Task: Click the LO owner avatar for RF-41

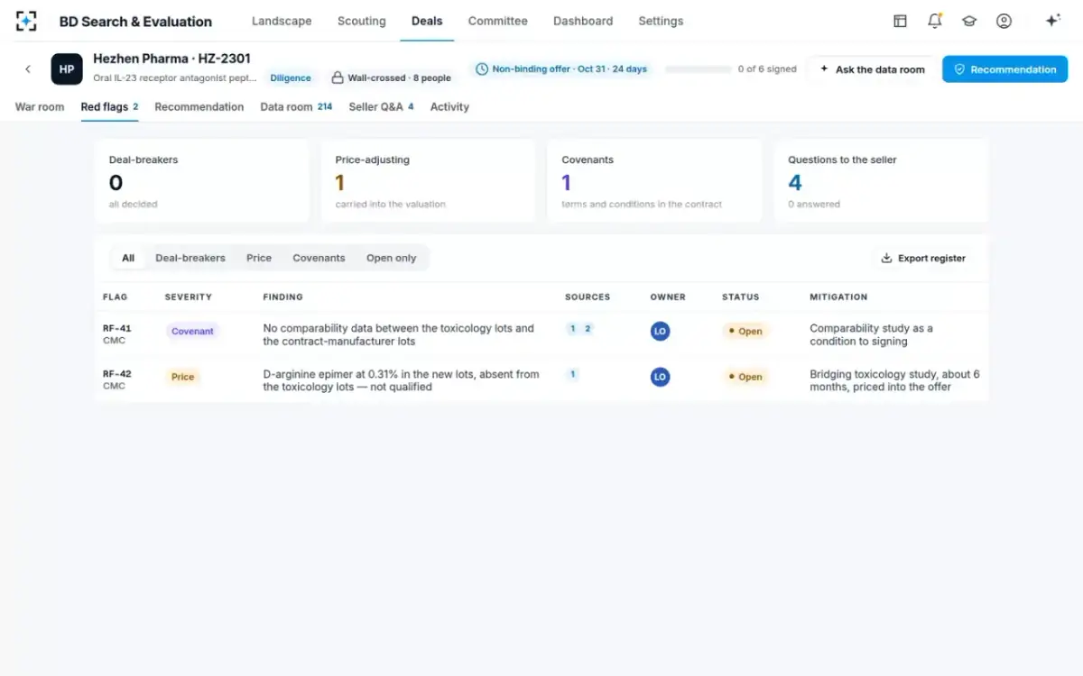Action: point(660,332)
